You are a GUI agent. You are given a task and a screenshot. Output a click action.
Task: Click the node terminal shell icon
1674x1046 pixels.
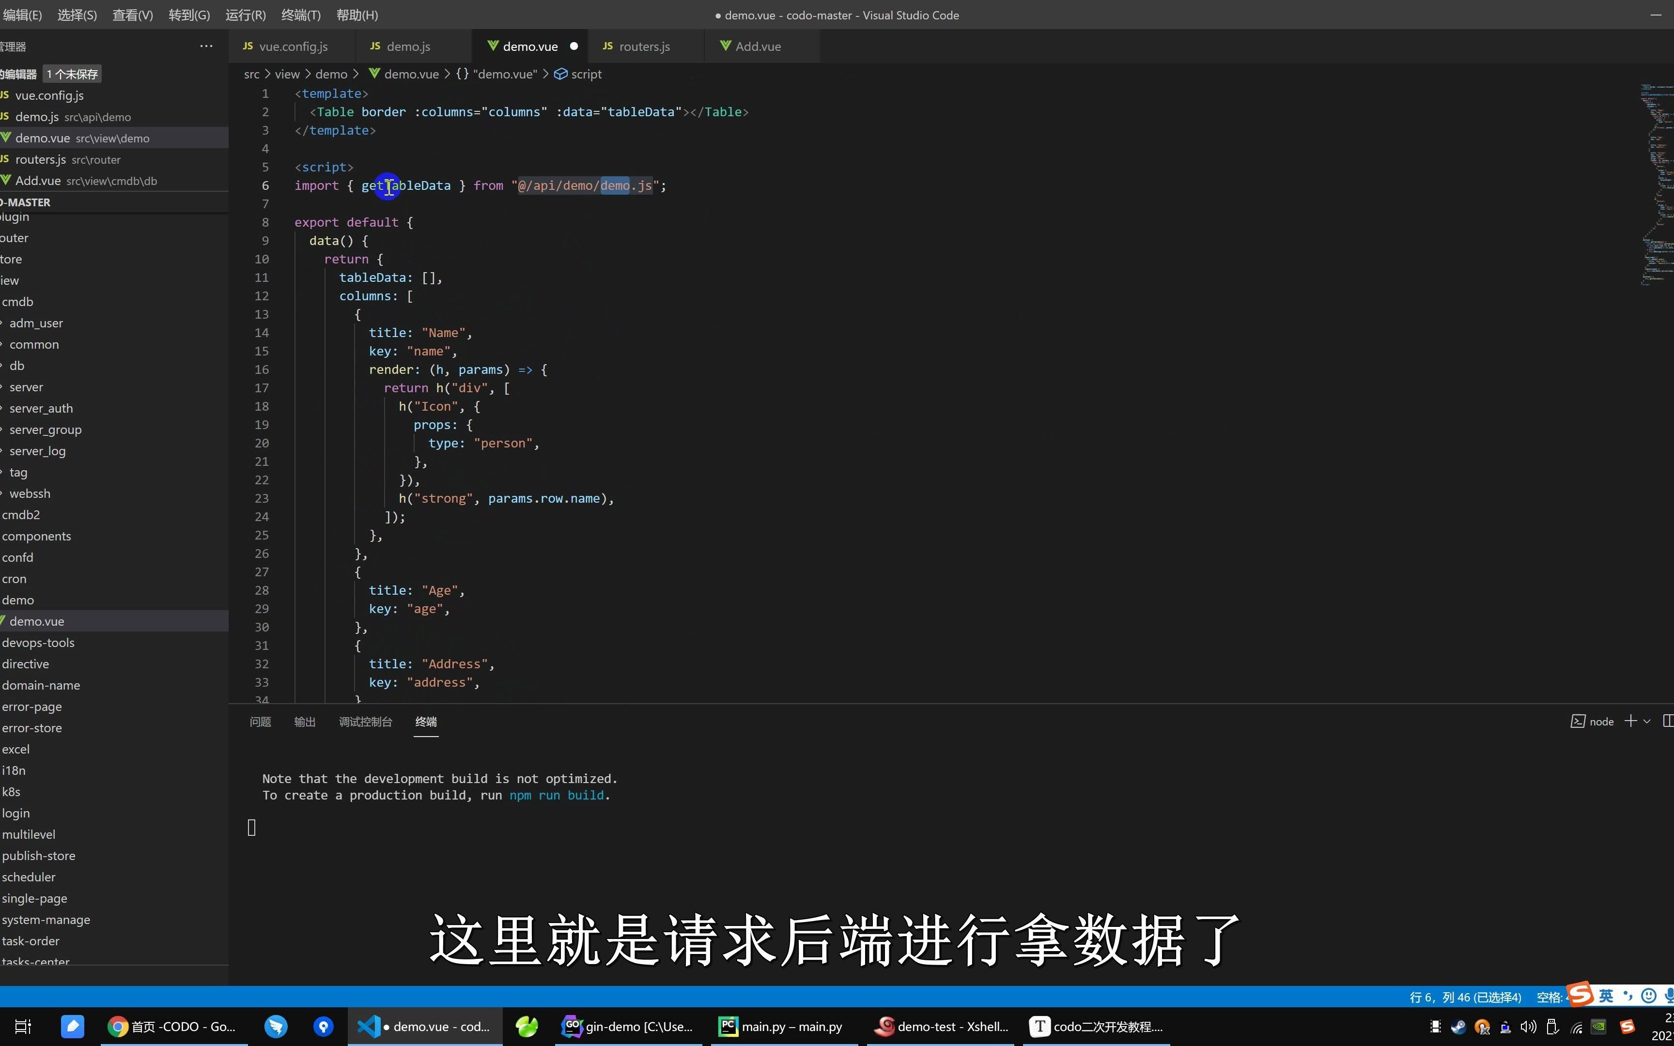pyautogui.click(x=1578, y=722)
